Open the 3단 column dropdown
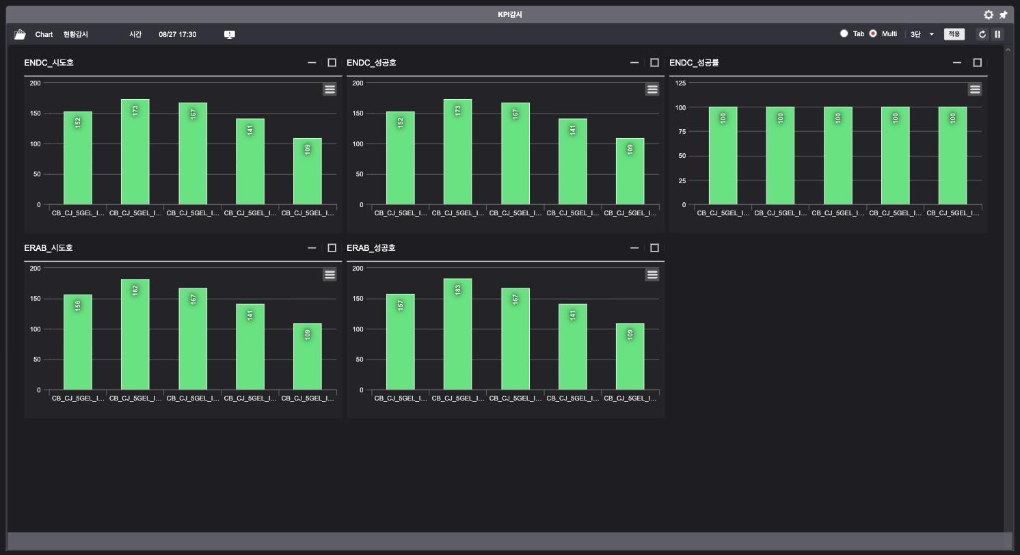The height and width of the screenshot is (555, 1020). [922, 34]
